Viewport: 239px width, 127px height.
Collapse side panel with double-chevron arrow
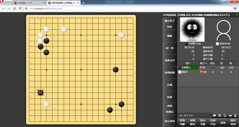click(237, 15)
